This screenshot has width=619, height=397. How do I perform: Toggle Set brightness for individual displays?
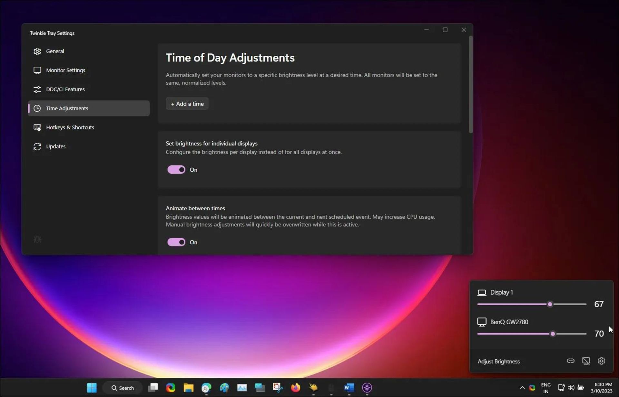click(x=176, y=170)
